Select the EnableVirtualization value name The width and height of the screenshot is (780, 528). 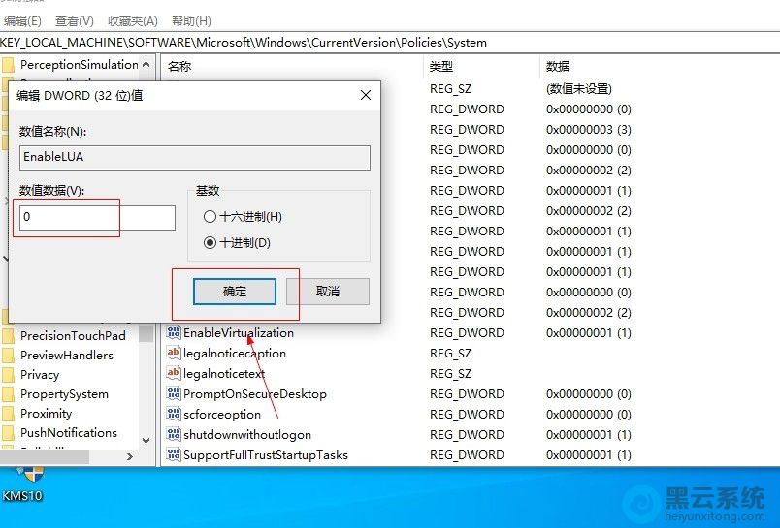[239, 333]
